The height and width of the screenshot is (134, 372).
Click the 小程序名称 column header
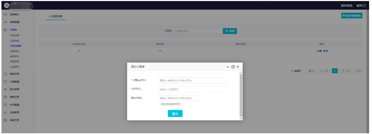click(79, 44)
